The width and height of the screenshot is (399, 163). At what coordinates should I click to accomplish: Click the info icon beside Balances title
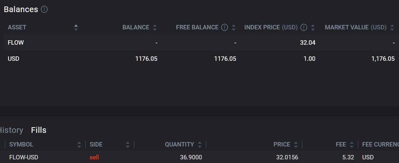click(x=44, y=10)
